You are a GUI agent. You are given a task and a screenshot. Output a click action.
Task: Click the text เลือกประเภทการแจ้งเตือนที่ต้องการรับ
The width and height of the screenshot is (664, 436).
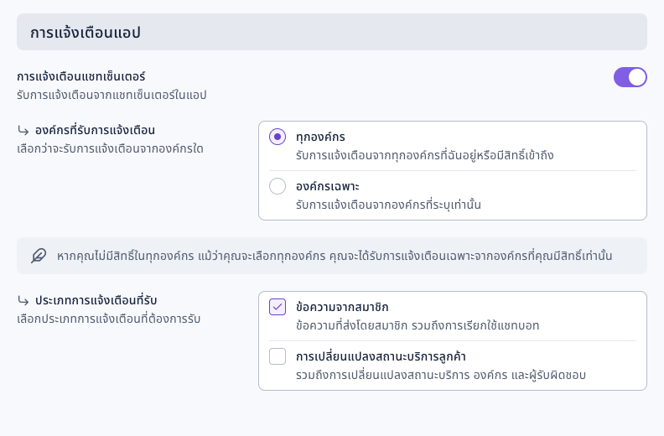click(109, 319)
